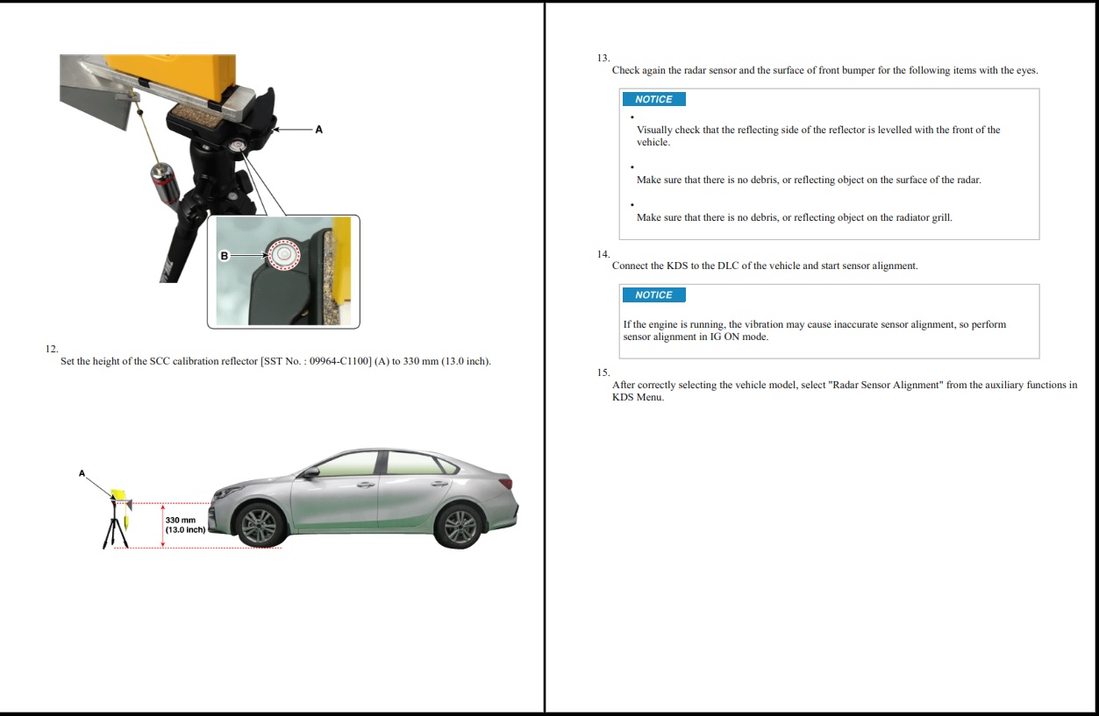Click the bubble level inset image labeled B
1099x716 pixels.
(x=283, y=272)
